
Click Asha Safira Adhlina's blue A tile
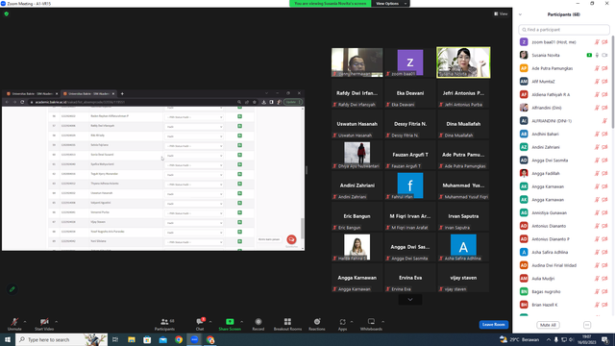point(463,247)
